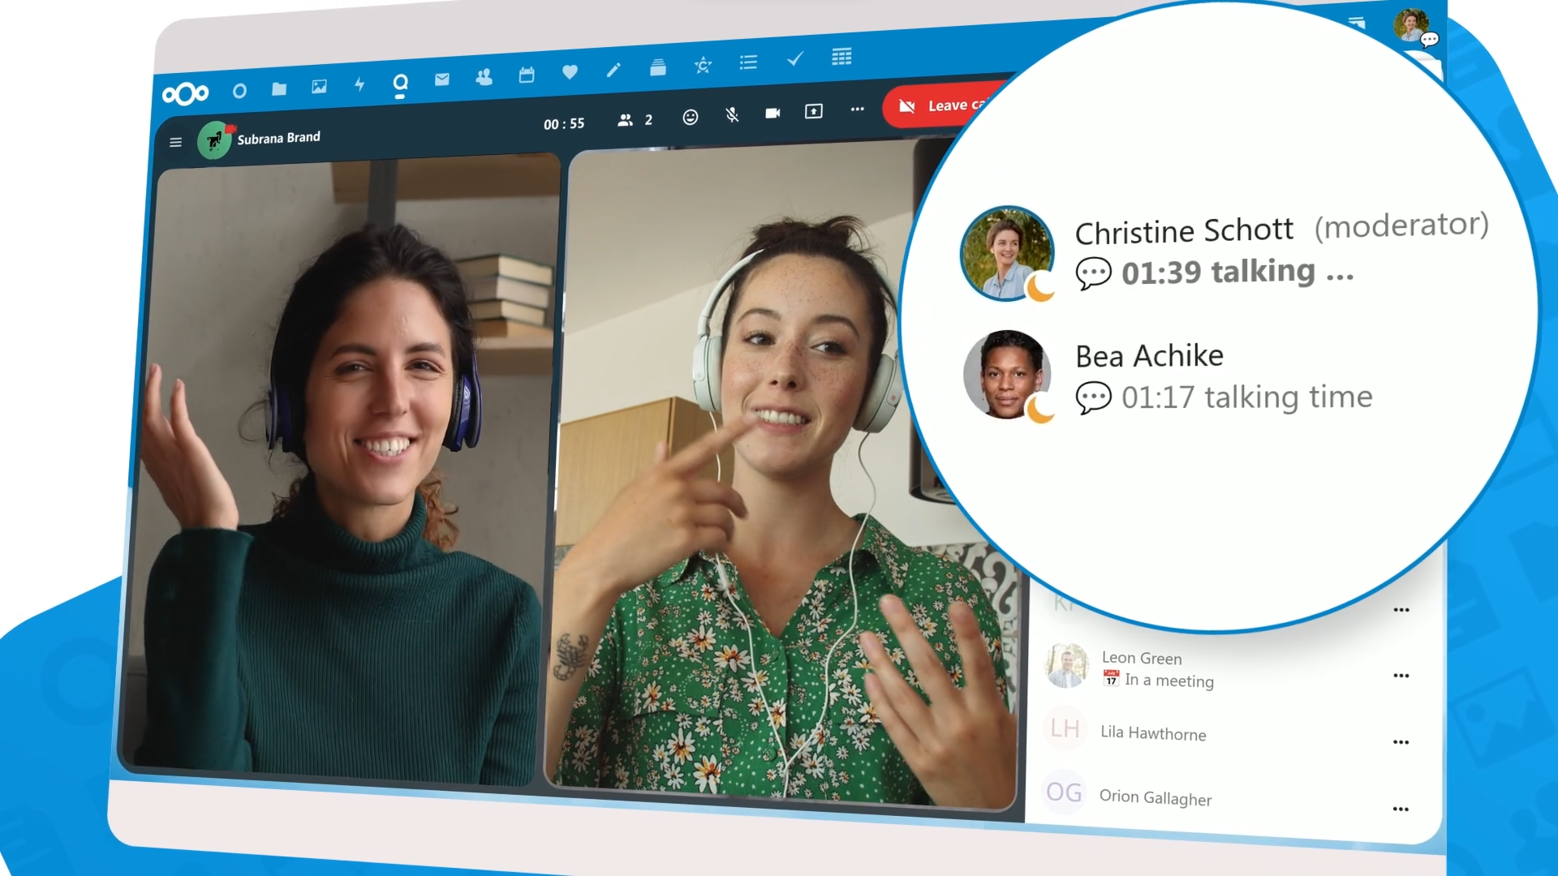Open the Photos app
The image size is (1558, 876).
point(319,87)
